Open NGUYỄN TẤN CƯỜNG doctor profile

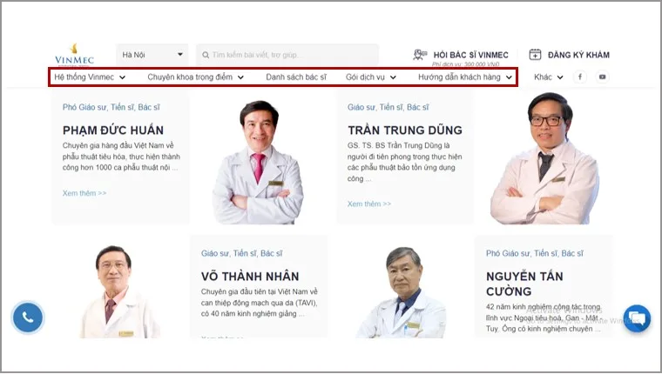pyautogui.click(x=524, y=284)
